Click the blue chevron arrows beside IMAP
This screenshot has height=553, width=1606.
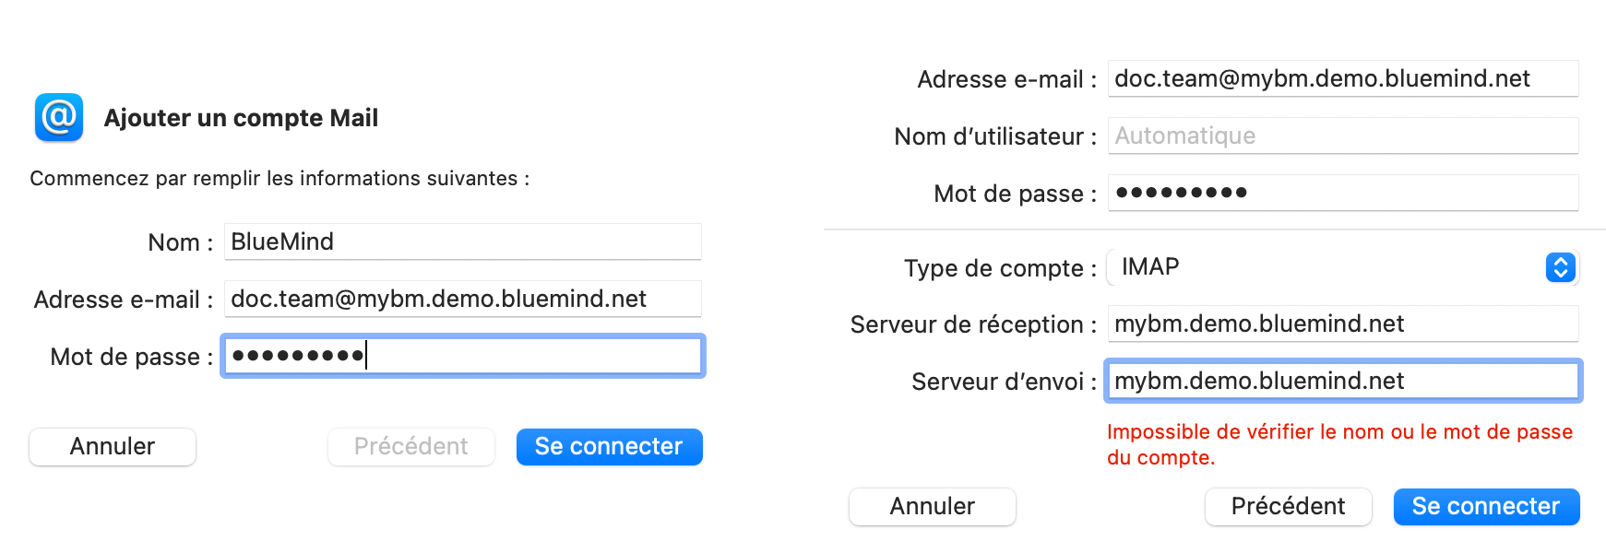[1559, 267]
